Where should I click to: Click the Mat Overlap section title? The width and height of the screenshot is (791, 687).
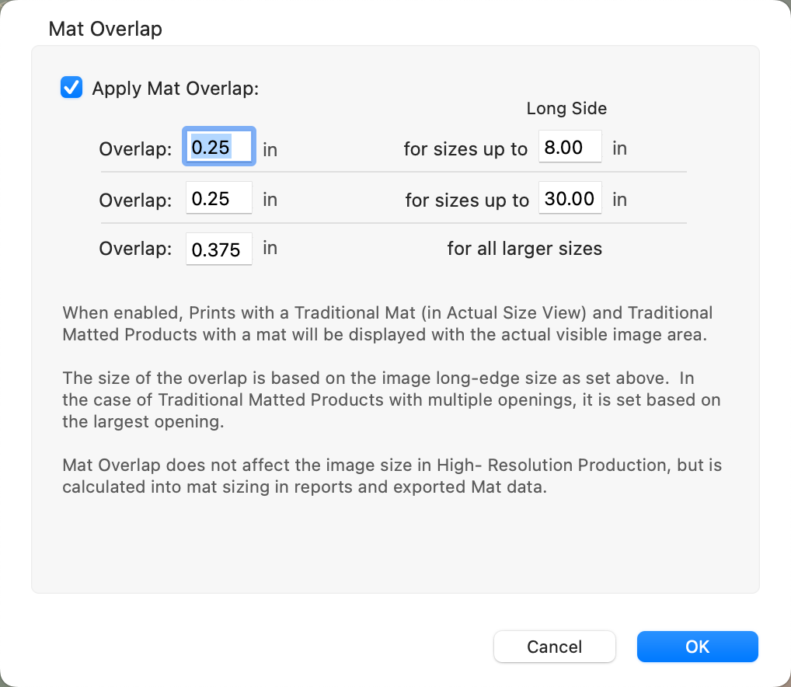105,30
